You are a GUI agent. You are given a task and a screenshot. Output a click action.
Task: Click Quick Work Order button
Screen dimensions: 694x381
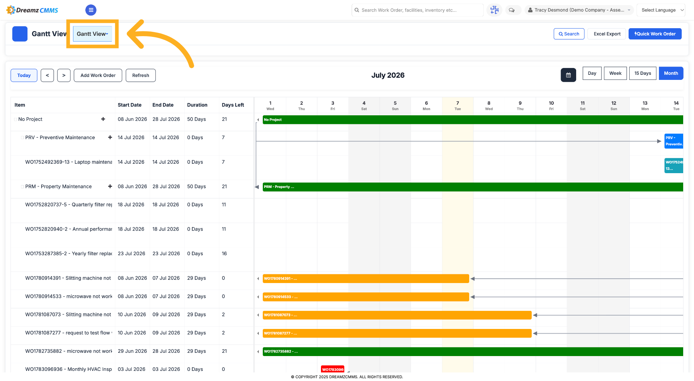pyautogui.click(x=655, y=34)
